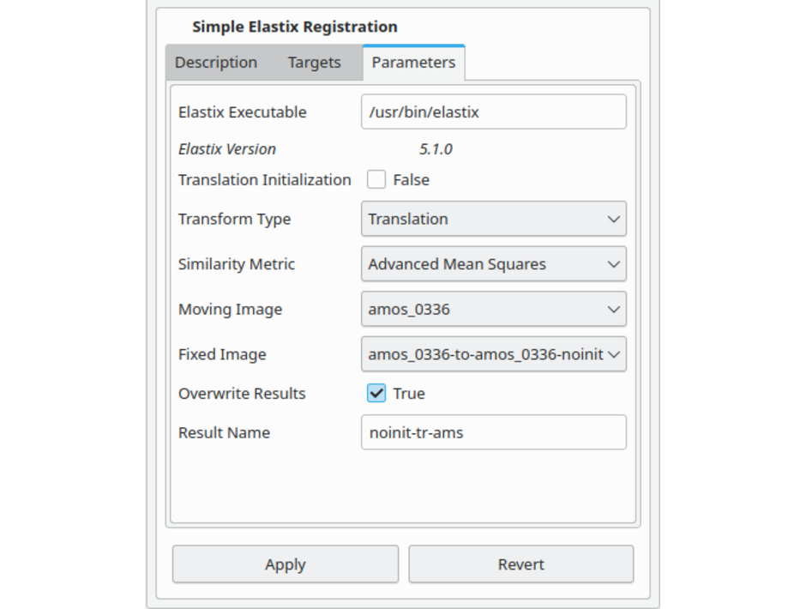Click the Translation Initialization label text
The width and height of the screenshot is (806, 609).
tap(264, 180)
